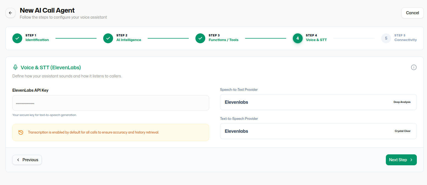Click the Step 5 number circle

386,38
